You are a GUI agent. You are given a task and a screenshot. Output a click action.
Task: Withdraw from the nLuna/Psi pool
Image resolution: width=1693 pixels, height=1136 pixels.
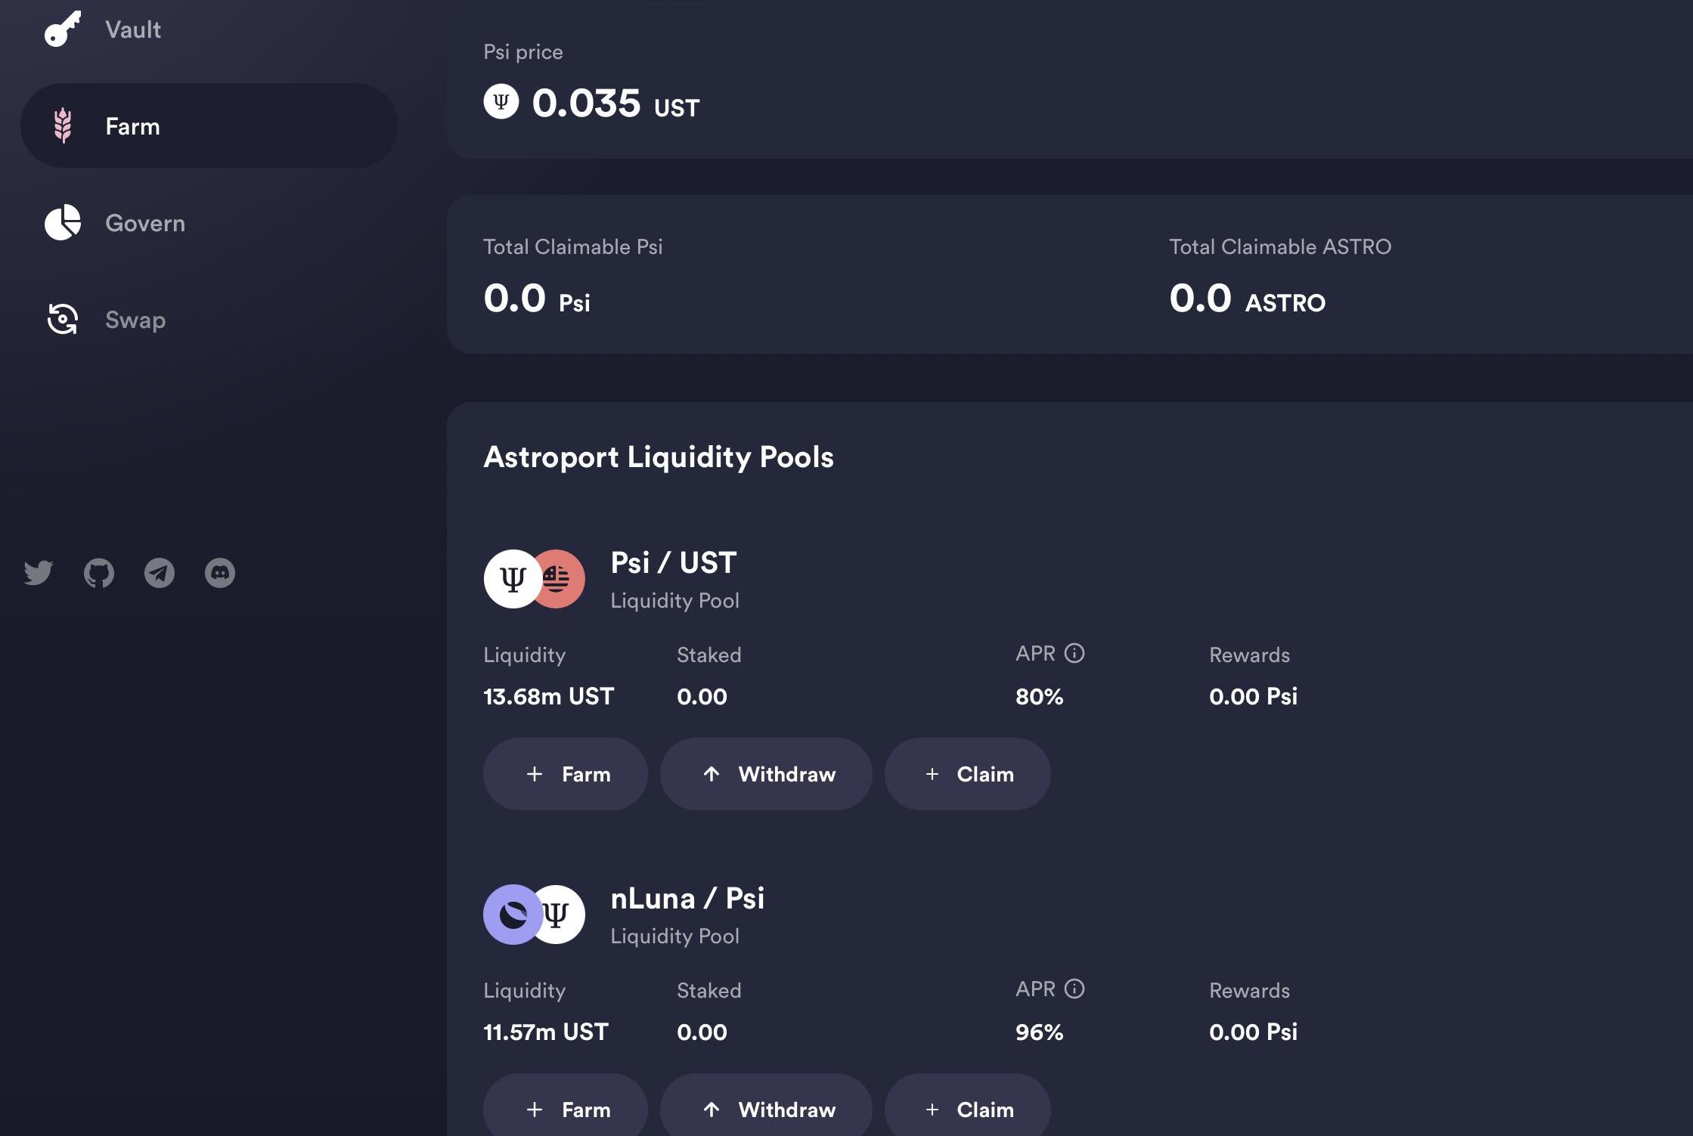pos(766,1109)
